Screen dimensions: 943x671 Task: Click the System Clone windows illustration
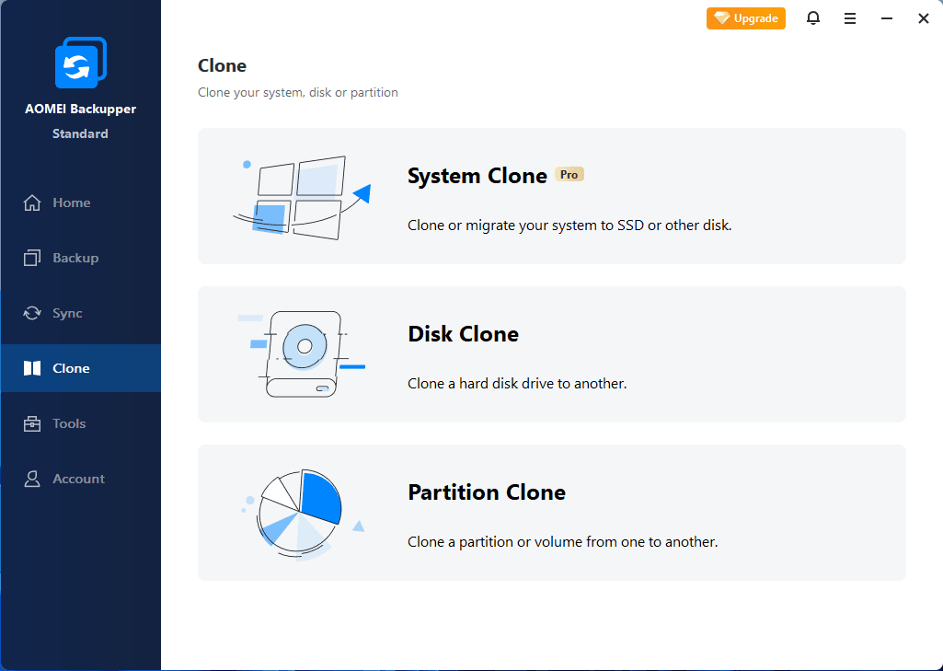(x=302, y=197)
